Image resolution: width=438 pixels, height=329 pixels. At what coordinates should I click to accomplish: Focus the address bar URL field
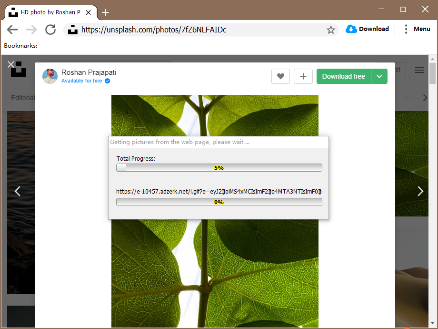[201, 30]
